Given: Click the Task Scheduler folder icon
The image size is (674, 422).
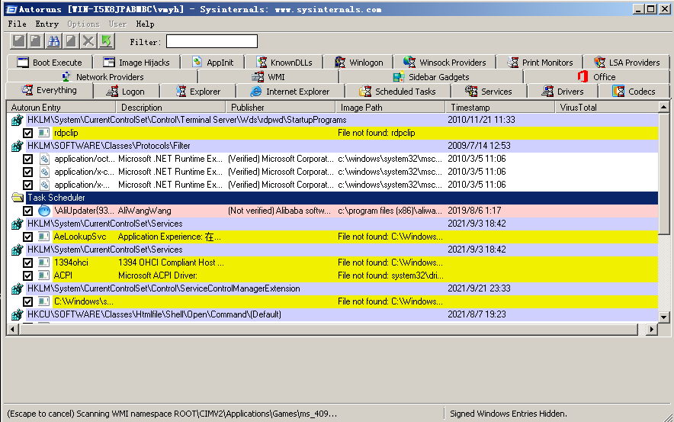Looking at the screenshot, I should click(17, 198).
